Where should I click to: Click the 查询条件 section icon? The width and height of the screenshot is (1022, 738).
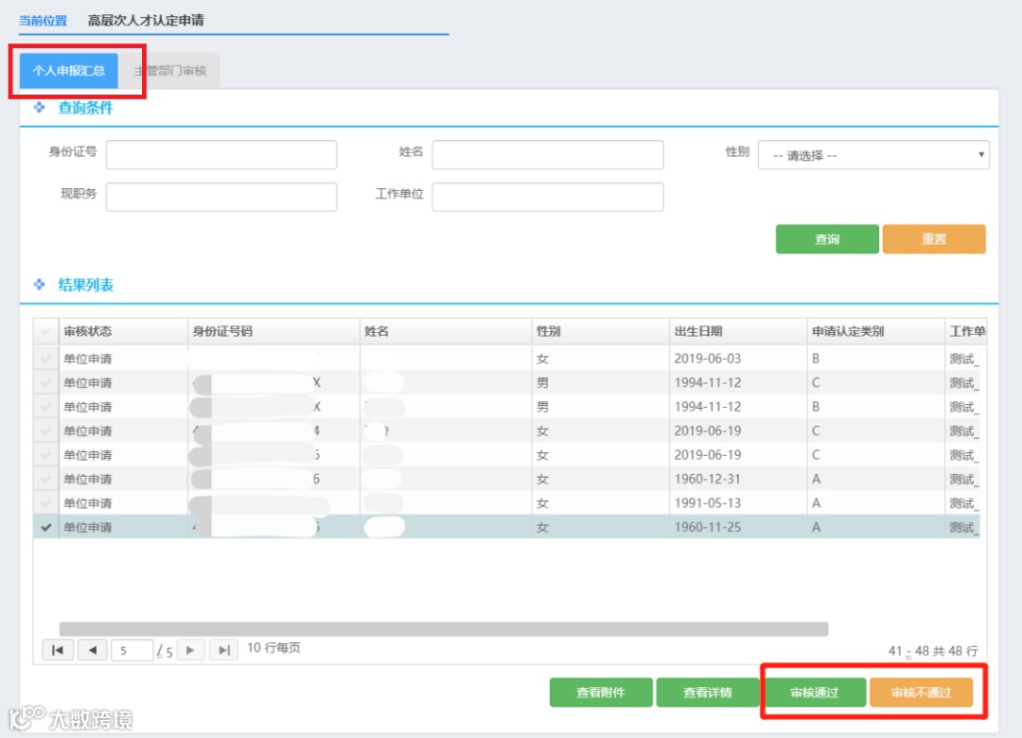[39, 108]
